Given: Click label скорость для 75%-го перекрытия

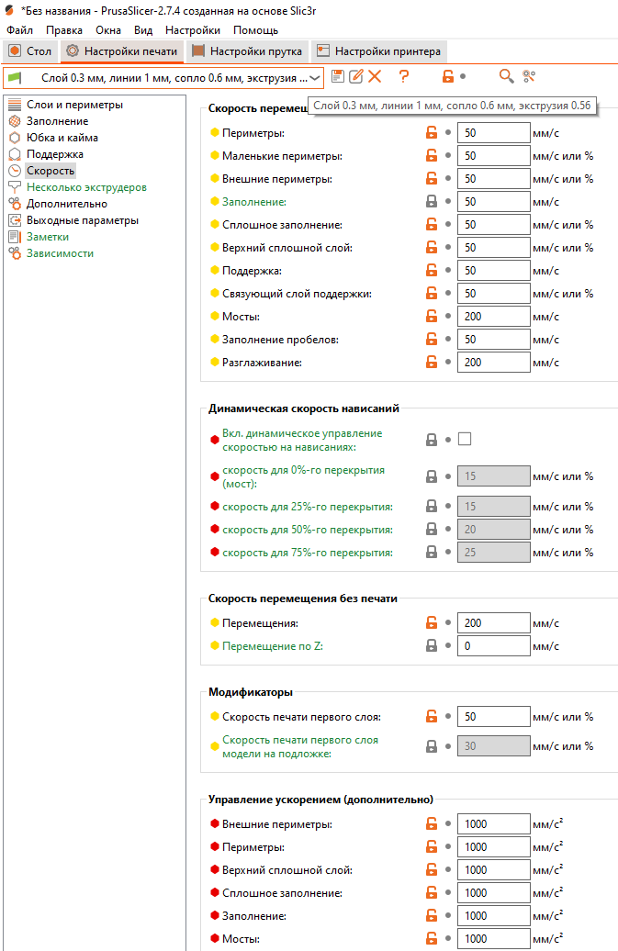Looking at the screenshot, I should click(308, 553).
